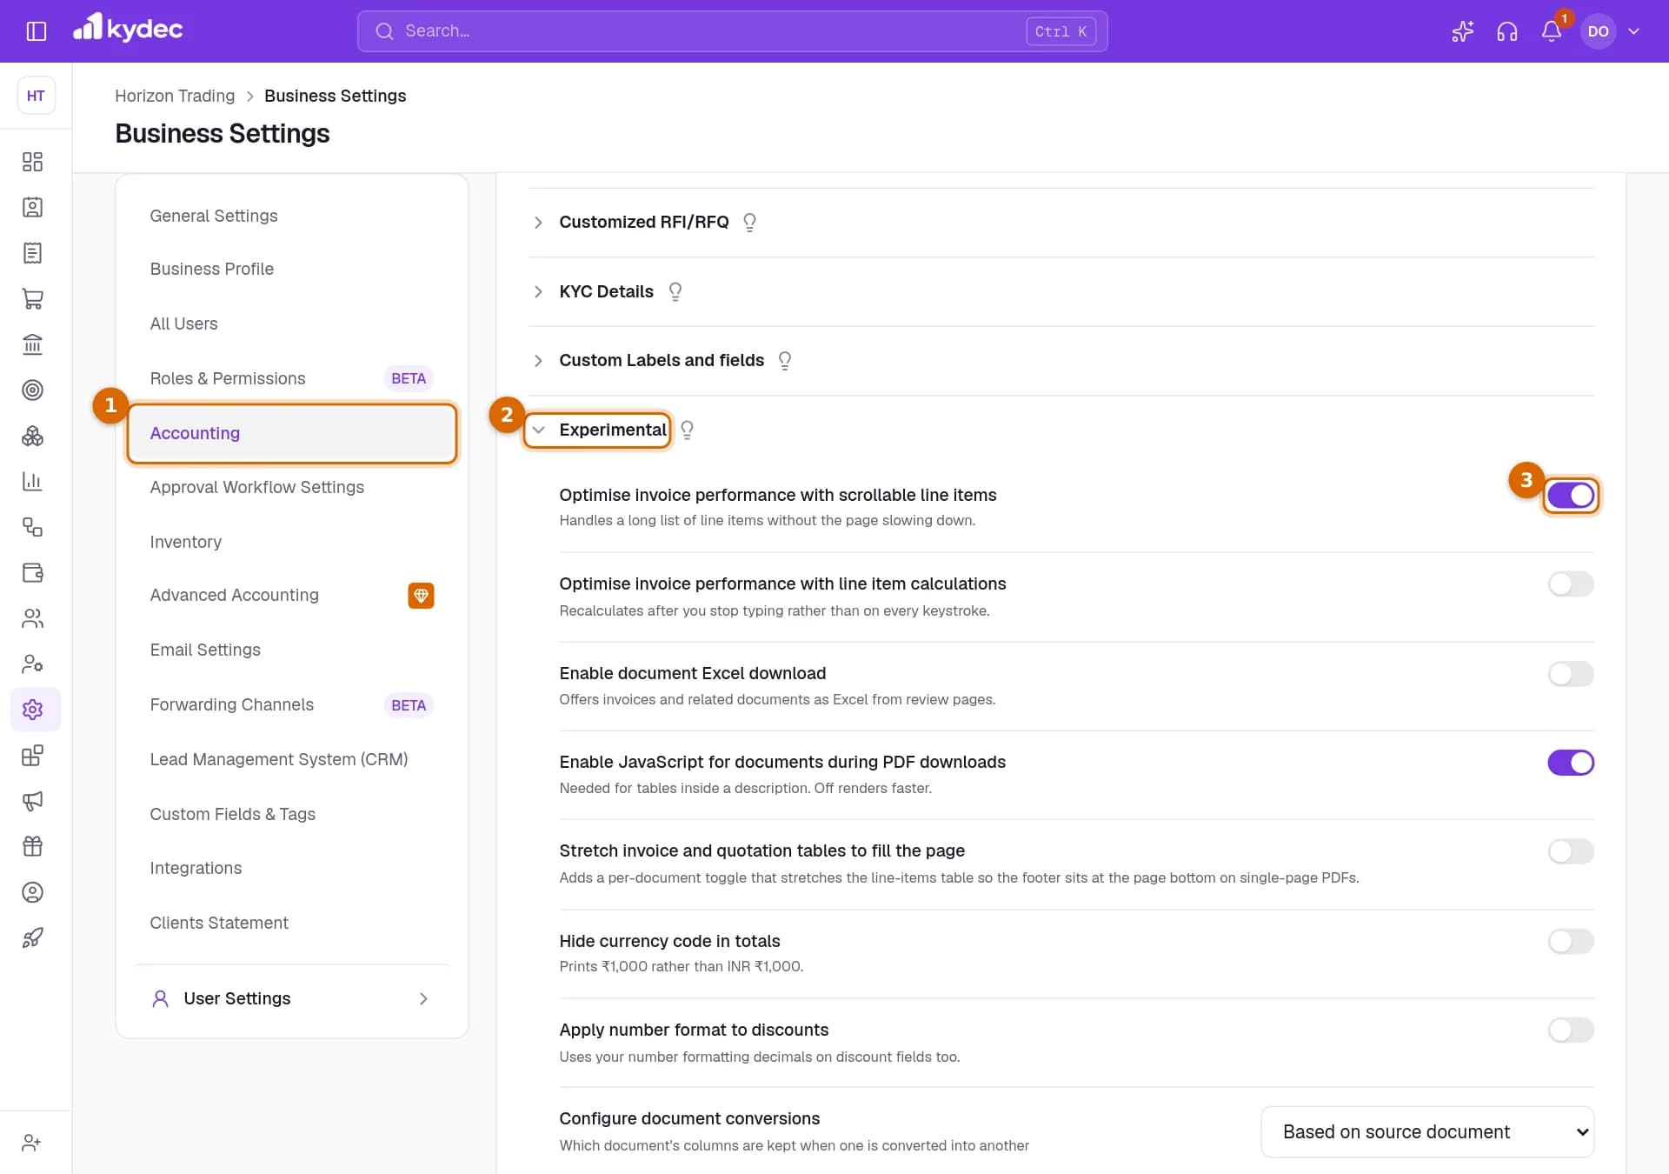Open the DO user avatar menu
This screenshot has height=1174, width=1669.
pyautogui.click(x=1598, y=31)
